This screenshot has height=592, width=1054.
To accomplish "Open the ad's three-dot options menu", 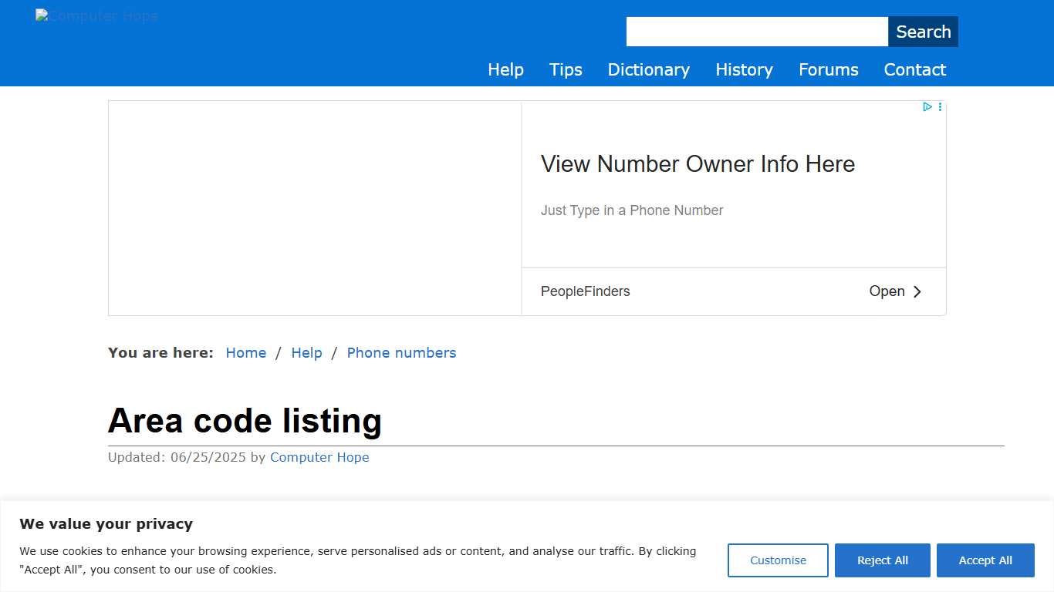I will pos(940,106).
